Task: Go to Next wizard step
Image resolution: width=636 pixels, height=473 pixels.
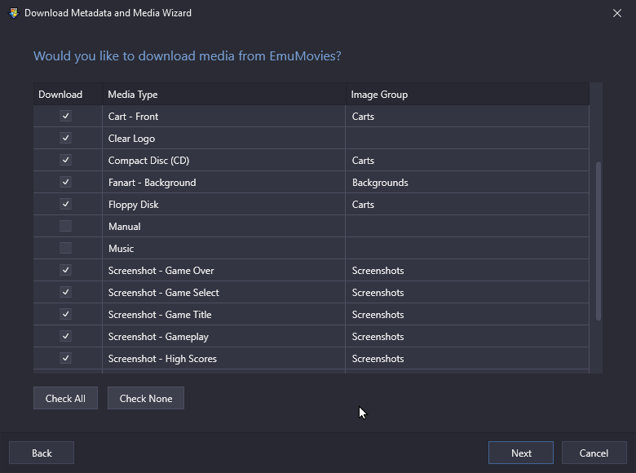Action: tap(521, 453)
